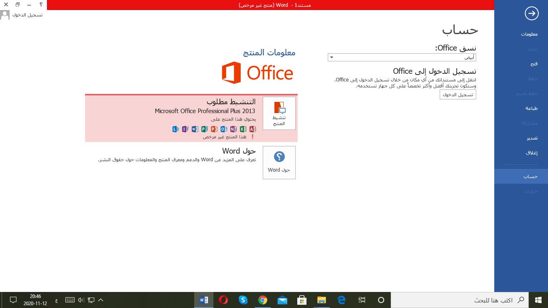This screenshot has height=308, width=548.
Task: Show hidden tray icons chevron
Action: tap(101, 300)
